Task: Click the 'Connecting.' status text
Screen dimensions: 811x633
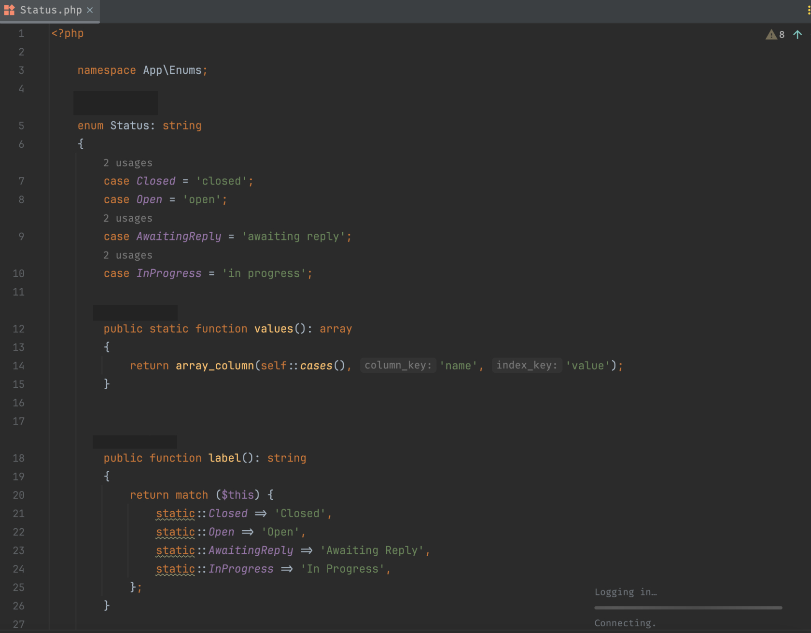Action: click(x=625, y=623)
